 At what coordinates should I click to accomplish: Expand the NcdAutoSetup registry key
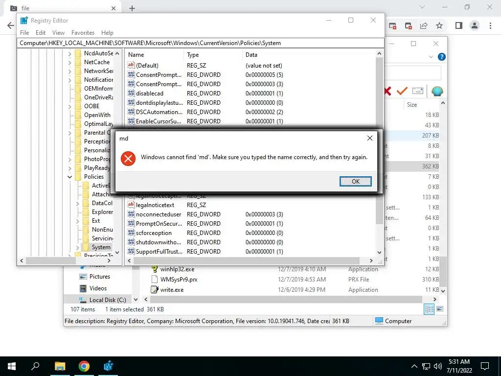(70, 53)
